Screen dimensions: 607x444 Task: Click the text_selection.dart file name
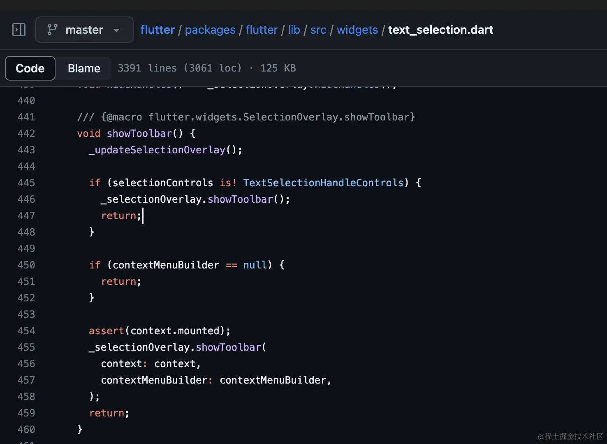[x=440, y=30]
